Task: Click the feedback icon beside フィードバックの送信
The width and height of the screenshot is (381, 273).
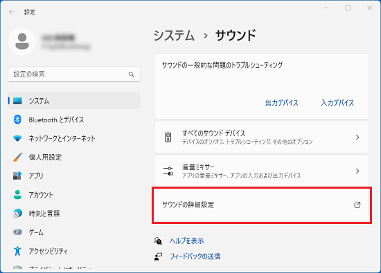Action: [x=158, y=256]
